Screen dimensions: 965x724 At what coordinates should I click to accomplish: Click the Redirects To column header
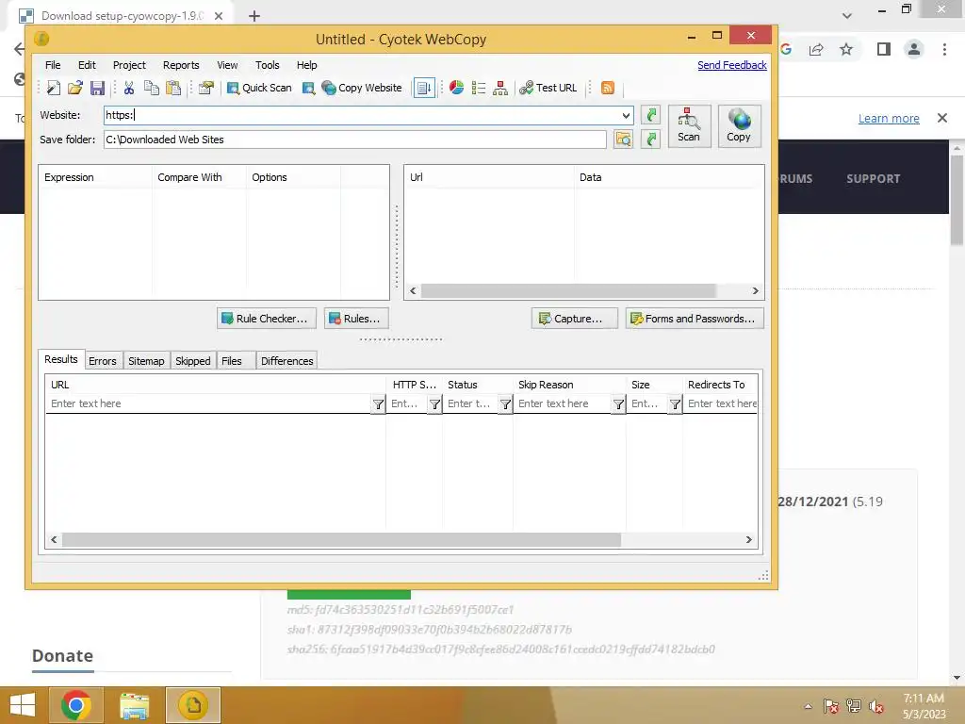(720, 385)
